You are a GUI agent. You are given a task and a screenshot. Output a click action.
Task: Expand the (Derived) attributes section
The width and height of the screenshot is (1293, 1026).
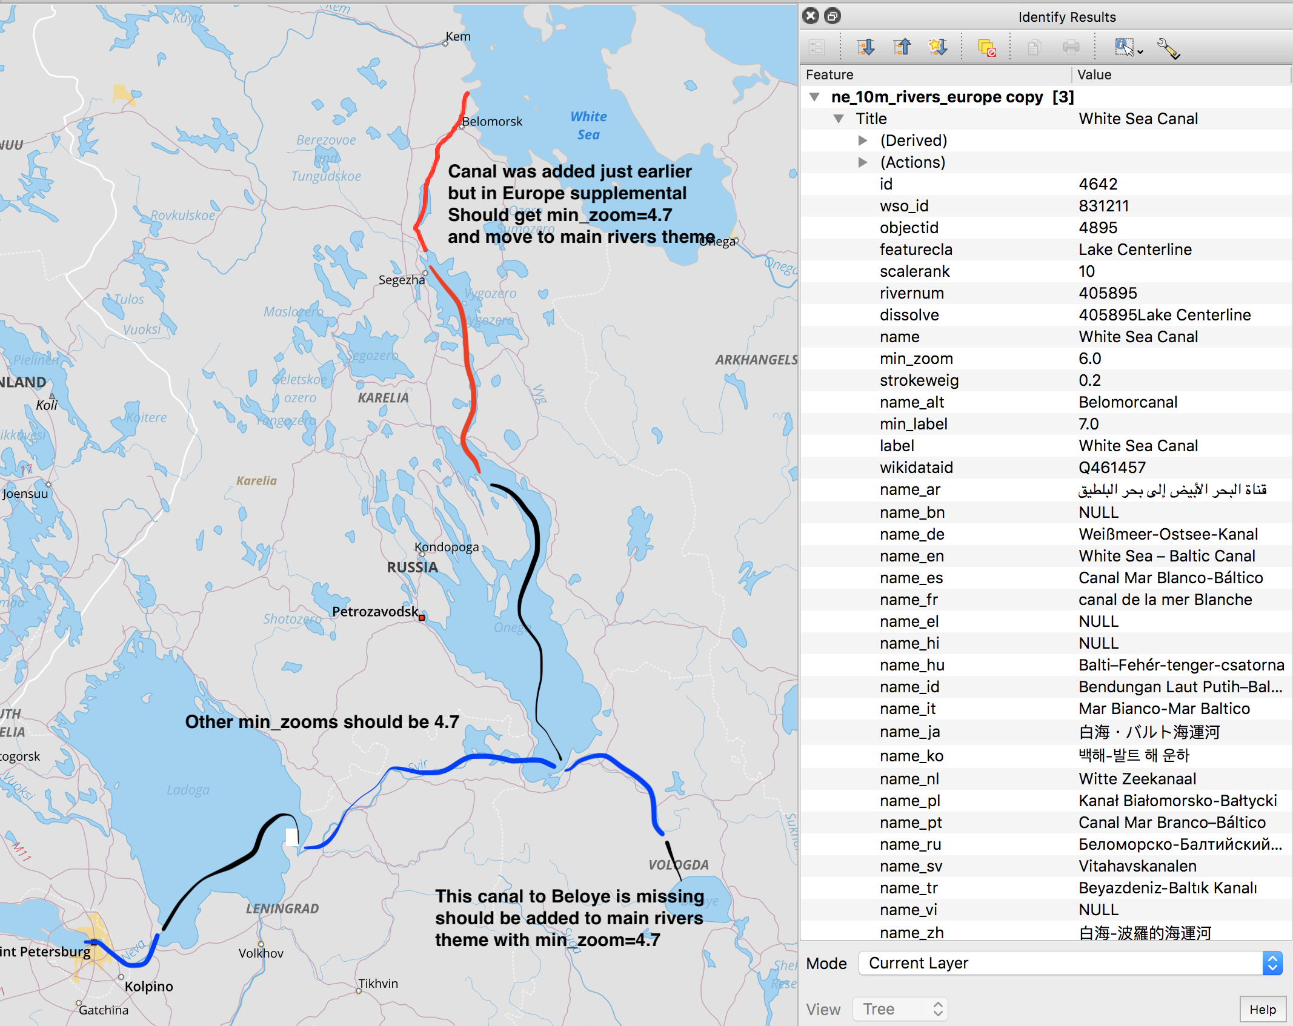(x=862, y=140)
